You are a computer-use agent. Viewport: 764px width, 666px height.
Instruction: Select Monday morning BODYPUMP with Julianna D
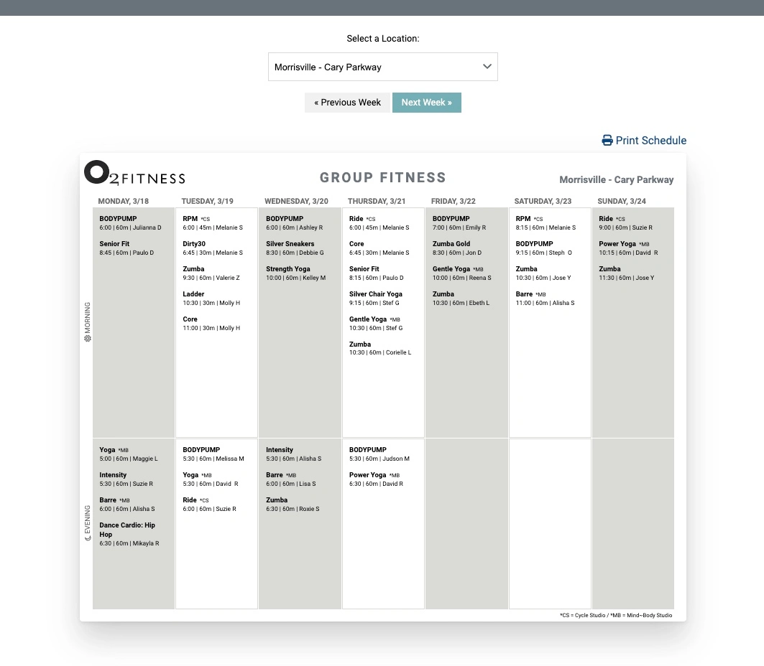(x=130, y=222)
